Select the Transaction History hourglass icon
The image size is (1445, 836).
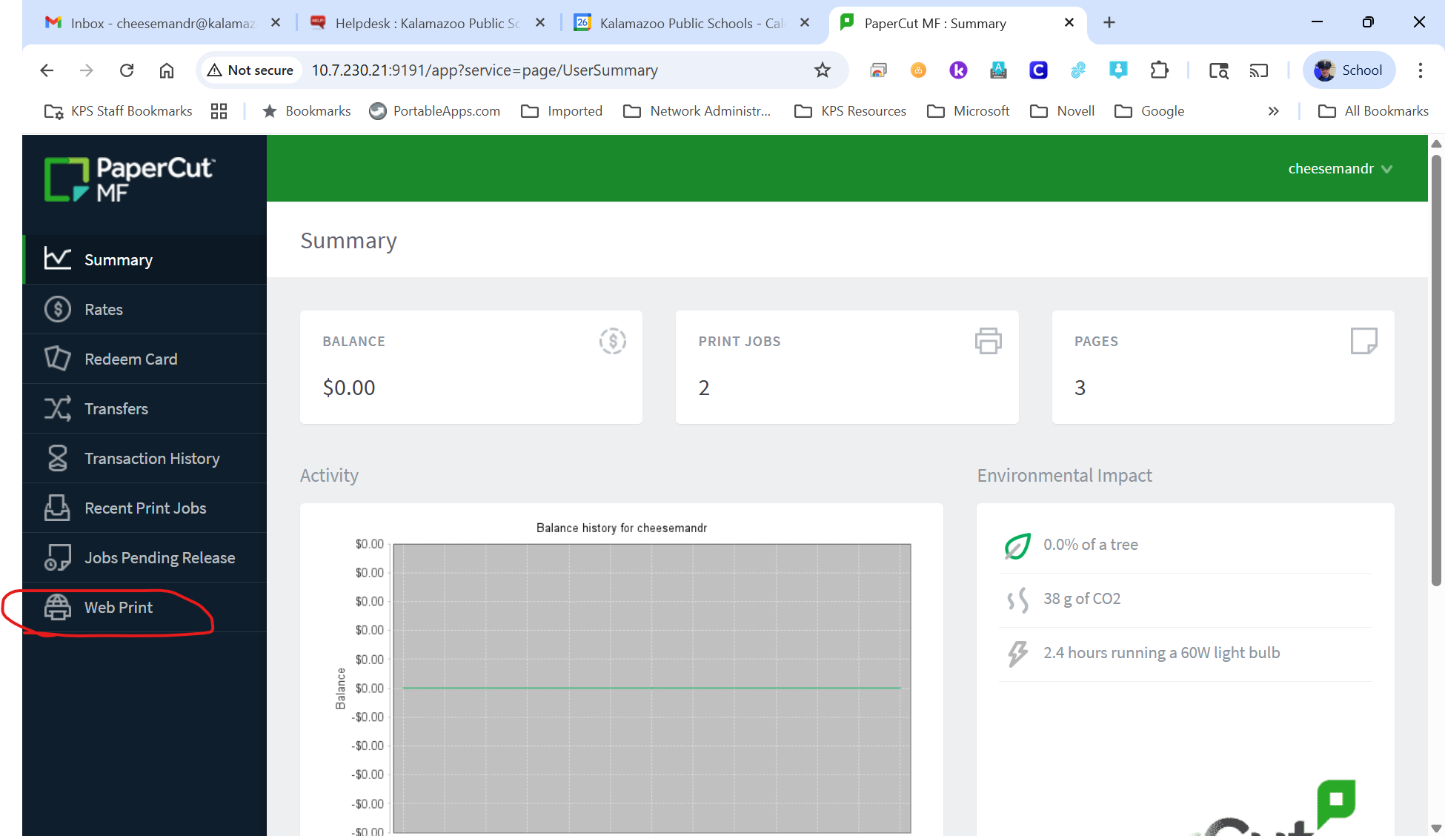click(57, 458)
